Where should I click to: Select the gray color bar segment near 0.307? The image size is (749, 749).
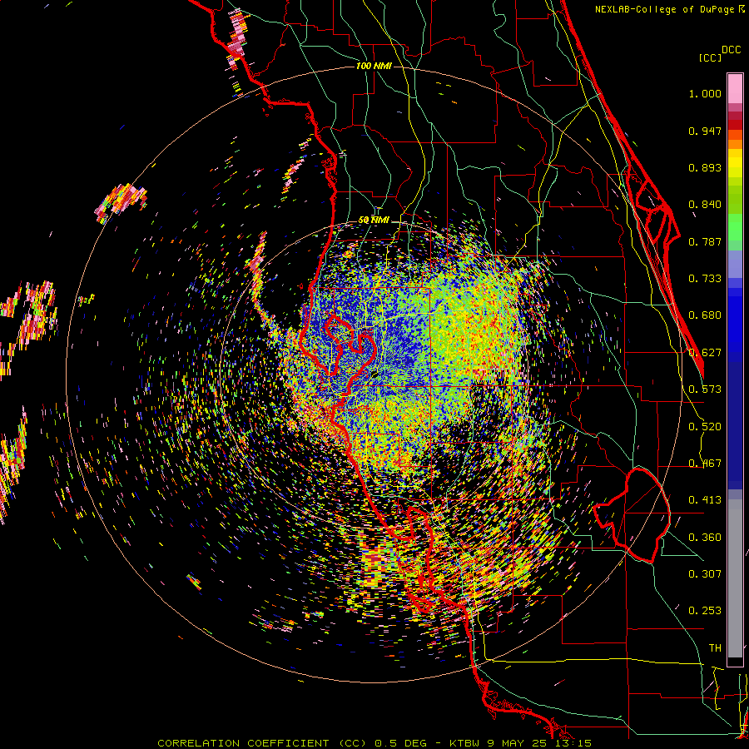pos(735,578)
